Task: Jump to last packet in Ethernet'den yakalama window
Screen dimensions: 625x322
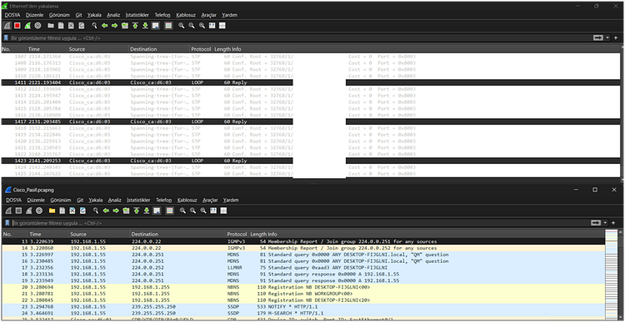Action: click(146, 26)
